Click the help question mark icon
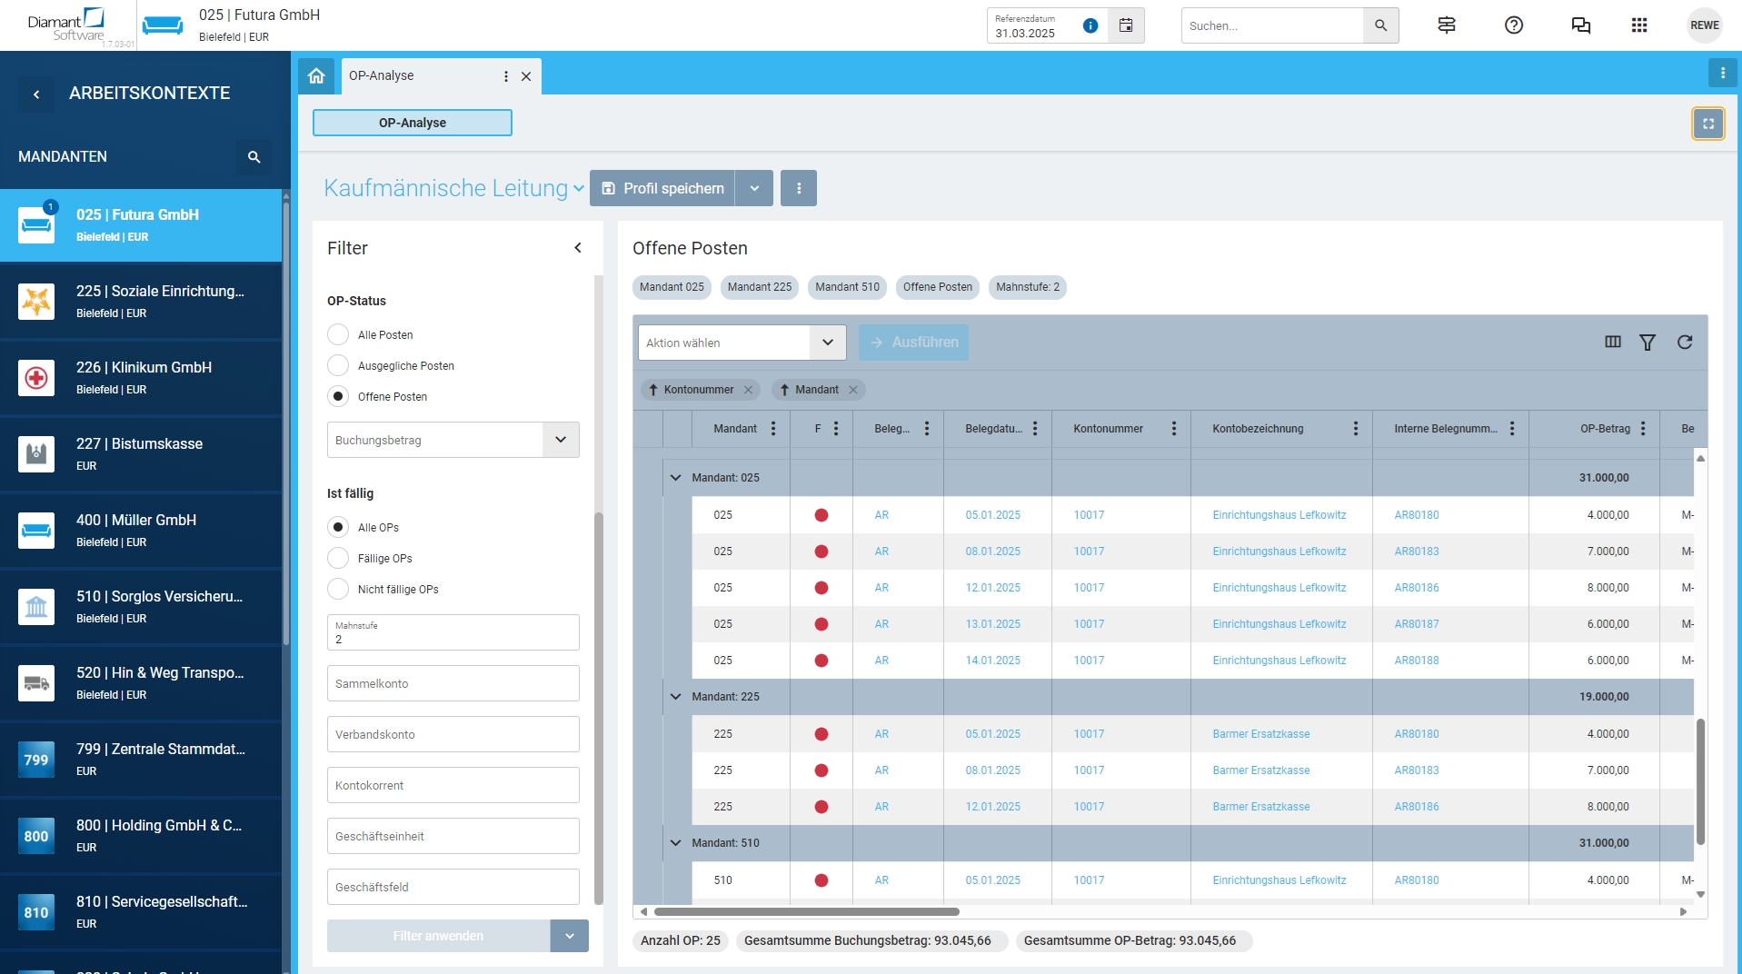 point(1513,25)
